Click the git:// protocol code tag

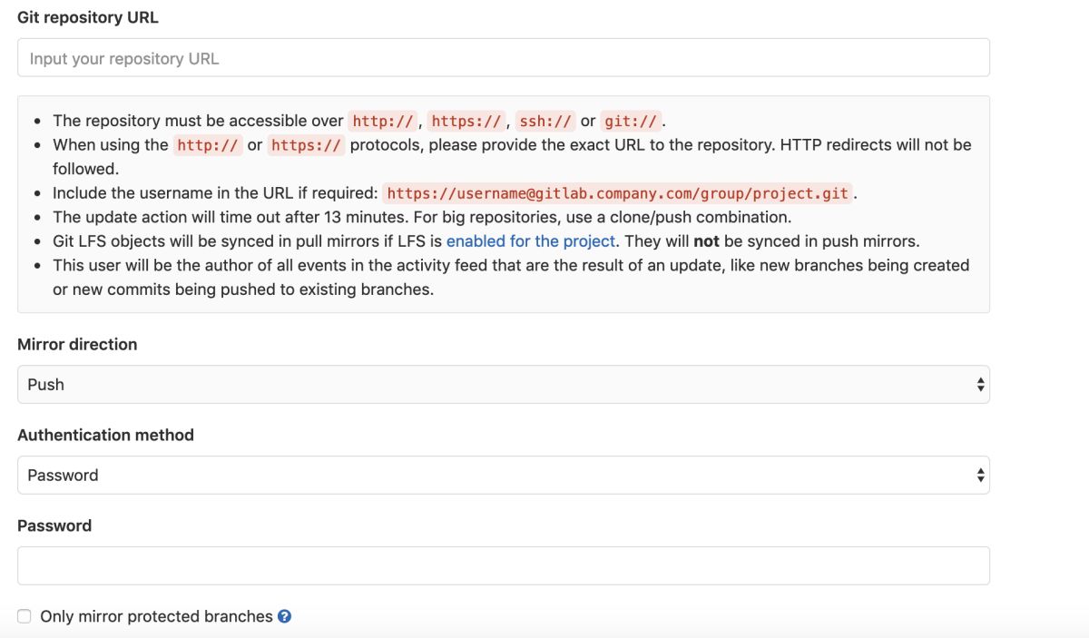[632, 121]
